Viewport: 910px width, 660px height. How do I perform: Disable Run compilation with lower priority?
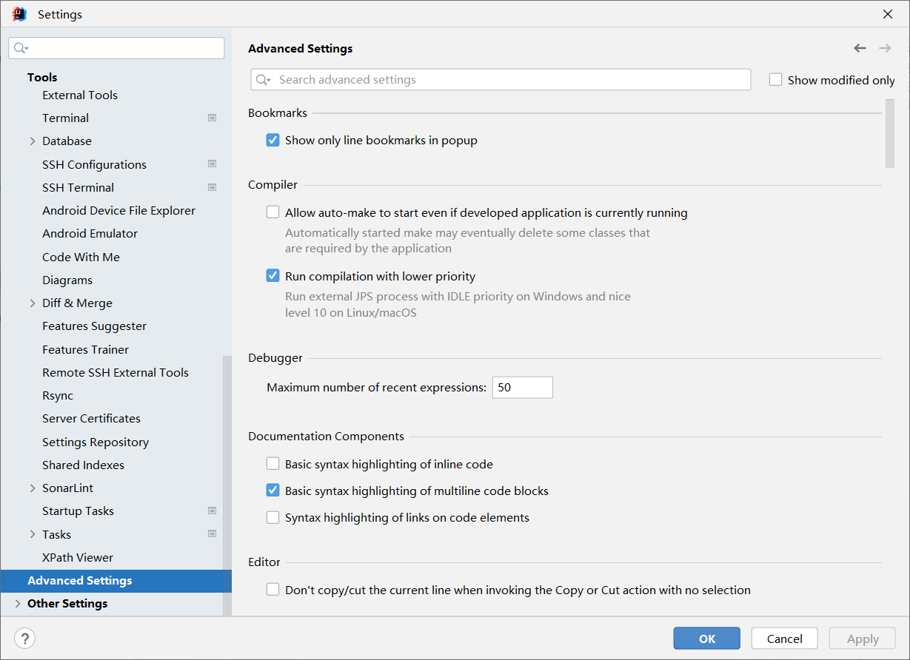coord(272,276)
